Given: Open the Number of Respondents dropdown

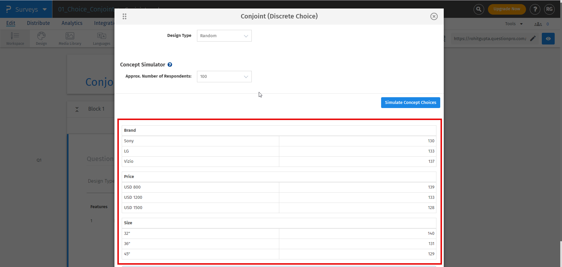Looking at the screenshot, I should click(x=224, y=76).
